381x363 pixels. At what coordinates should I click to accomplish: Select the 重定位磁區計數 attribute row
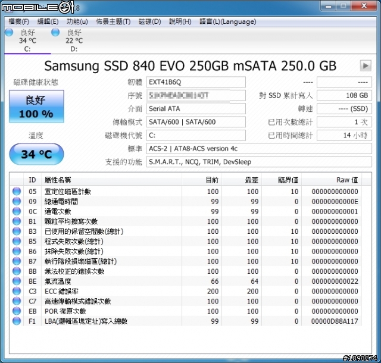(186, 192)
